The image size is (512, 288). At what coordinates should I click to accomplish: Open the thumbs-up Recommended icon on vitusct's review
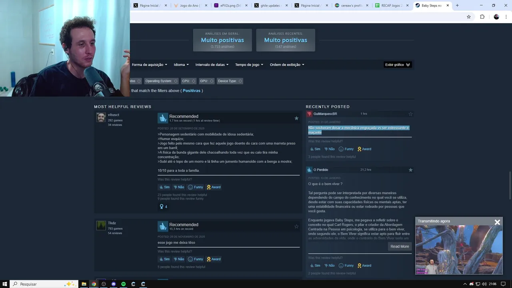click(163, 118)
